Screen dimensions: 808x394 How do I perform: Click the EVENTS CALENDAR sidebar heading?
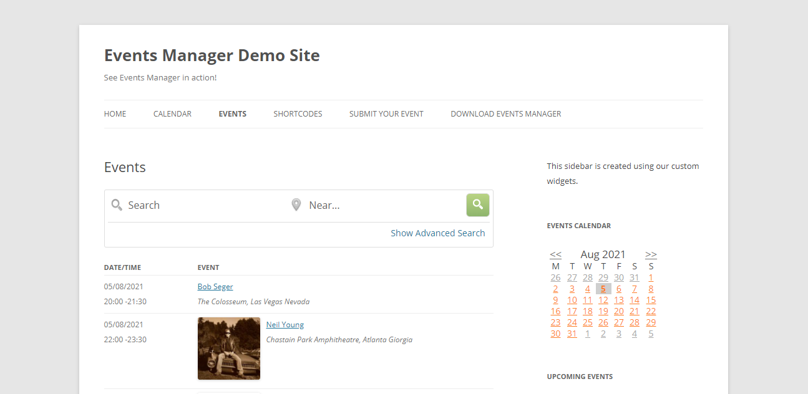pyautogui.click(x=579, y=226)
